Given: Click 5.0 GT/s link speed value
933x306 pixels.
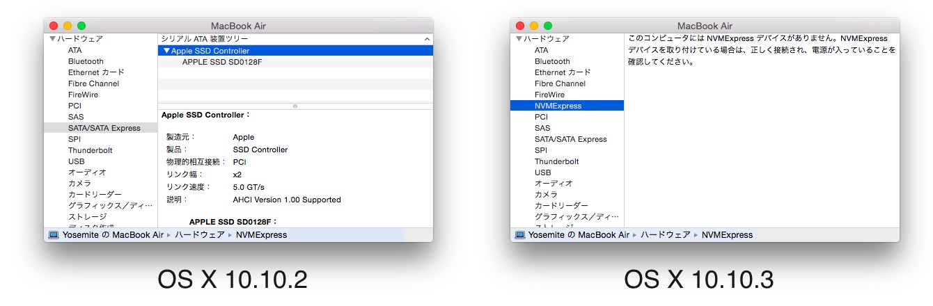Looking at the screenshot, I should (x=249, y=187).
